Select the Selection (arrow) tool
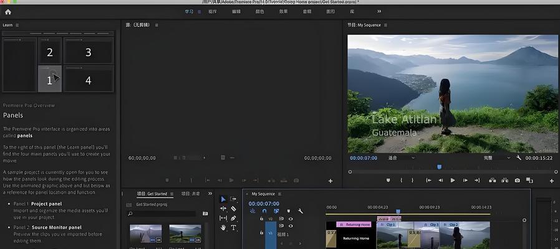The image size is (560, 249). pos(223,199)
